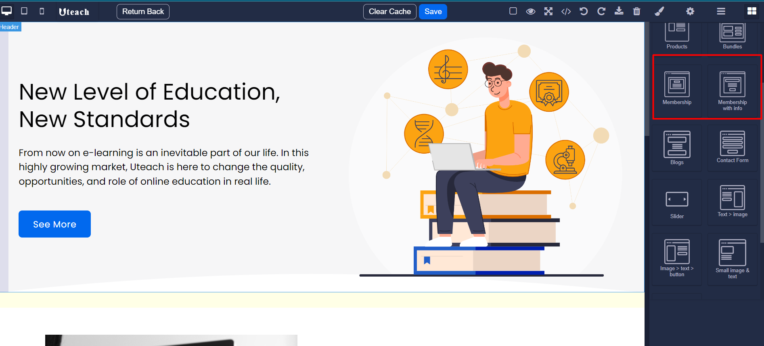The width and height of the screenshot is (764, 346).
Task: Open settings gear panel
Action: pos(690,11)
